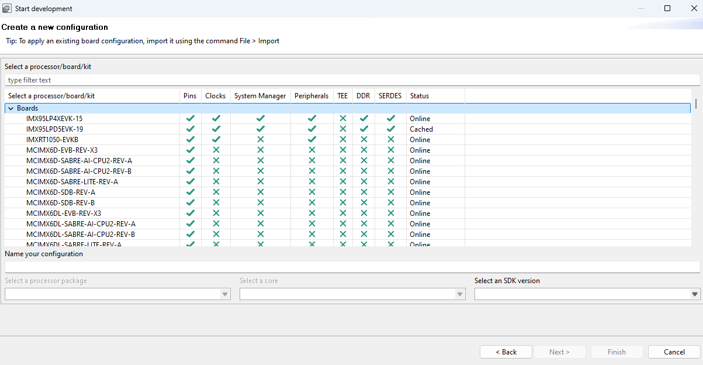This screenshot has height=365, width=703.
Task: Click TEE cross icon for IMX95LPD5EVK-19
Action: click(343, 129)
